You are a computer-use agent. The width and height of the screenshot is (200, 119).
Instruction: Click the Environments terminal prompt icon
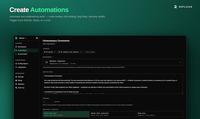click(x=16, y=54)
